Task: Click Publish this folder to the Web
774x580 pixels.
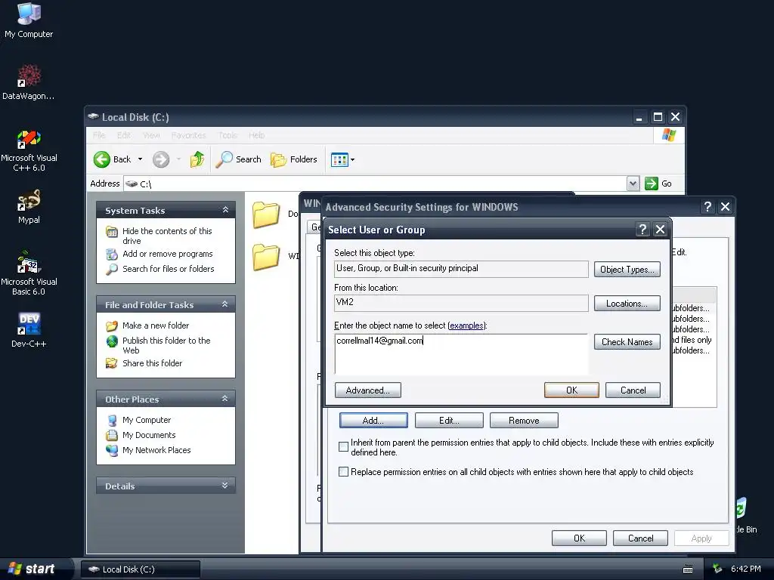Action: (166, 345)
